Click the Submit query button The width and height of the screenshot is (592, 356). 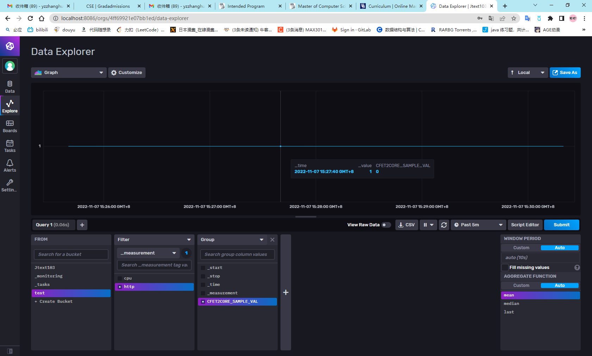click(562, 225)
